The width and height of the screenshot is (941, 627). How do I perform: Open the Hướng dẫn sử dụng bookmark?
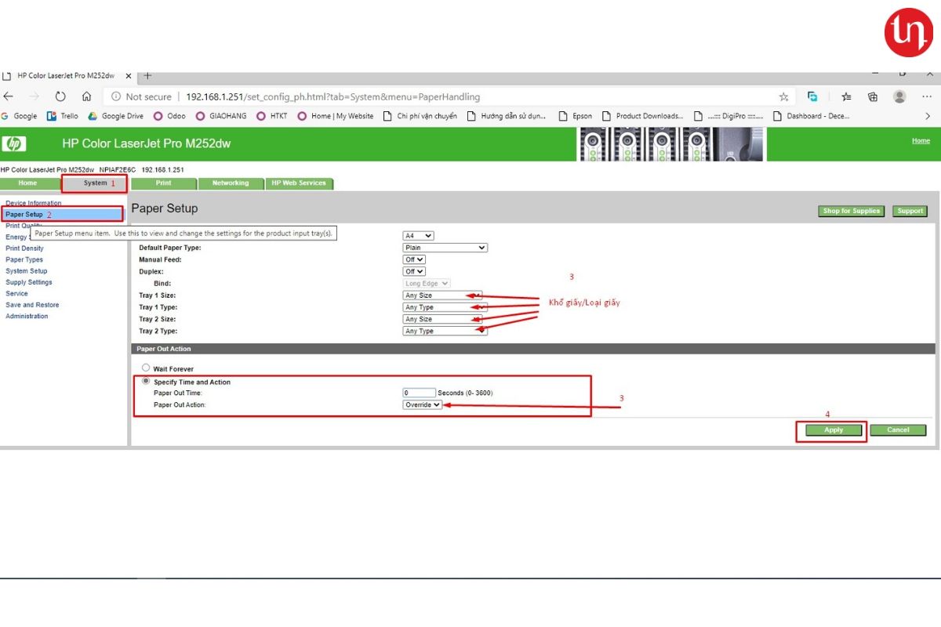[x=507, y=116]
